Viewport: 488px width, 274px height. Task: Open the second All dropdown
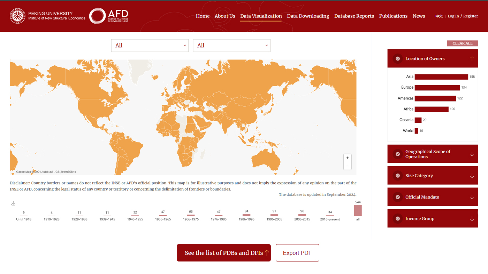(x=231, y=46)
